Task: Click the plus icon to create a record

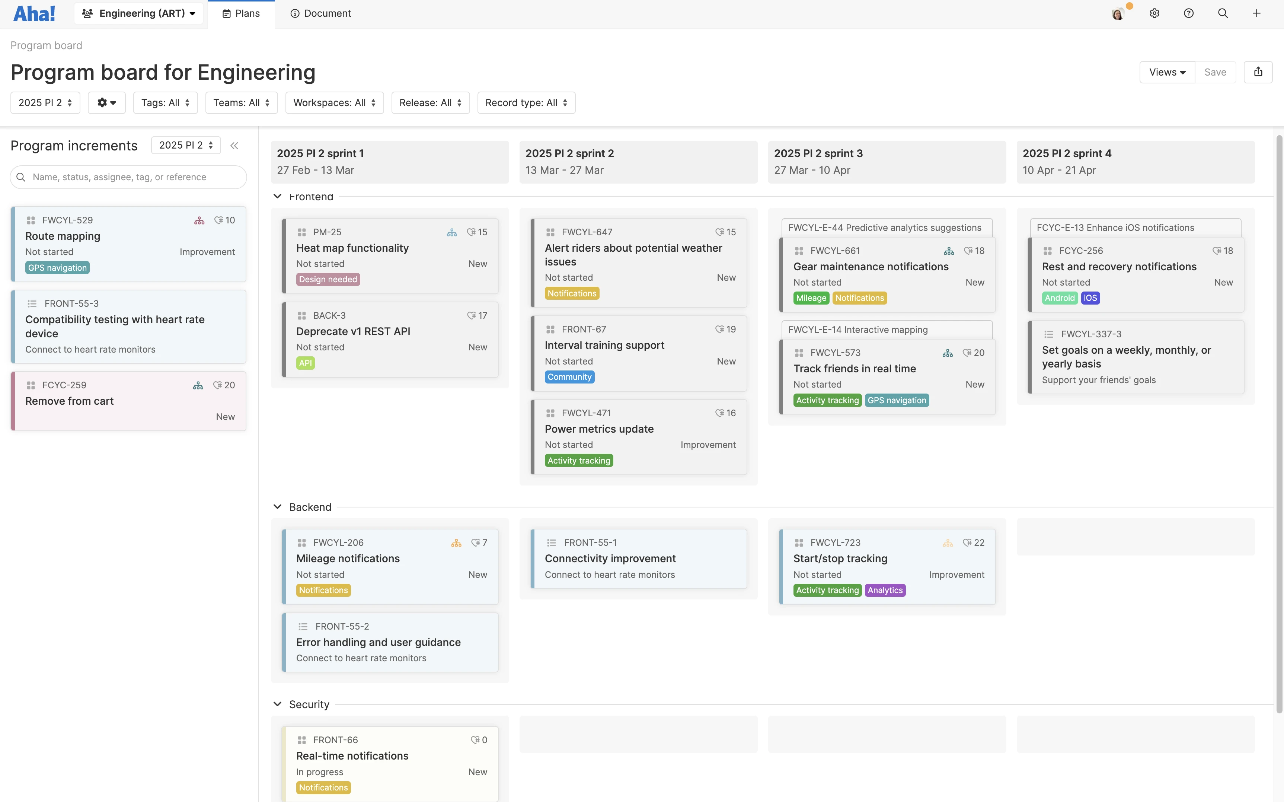Action: 1257,13
